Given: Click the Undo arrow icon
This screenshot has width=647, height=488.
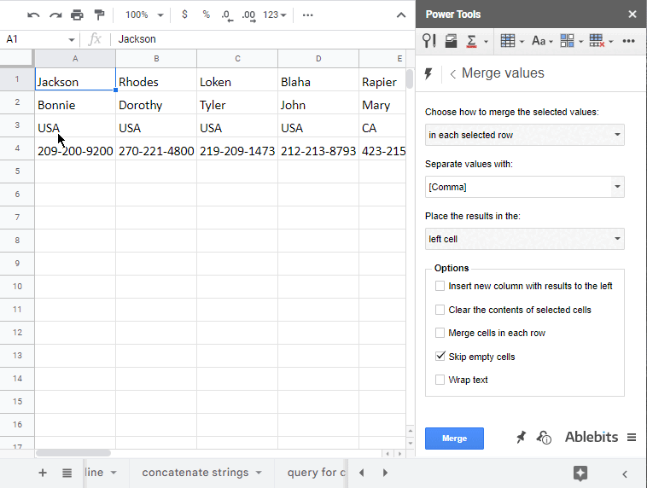Looking at the screenshot, I should point(33,15).
